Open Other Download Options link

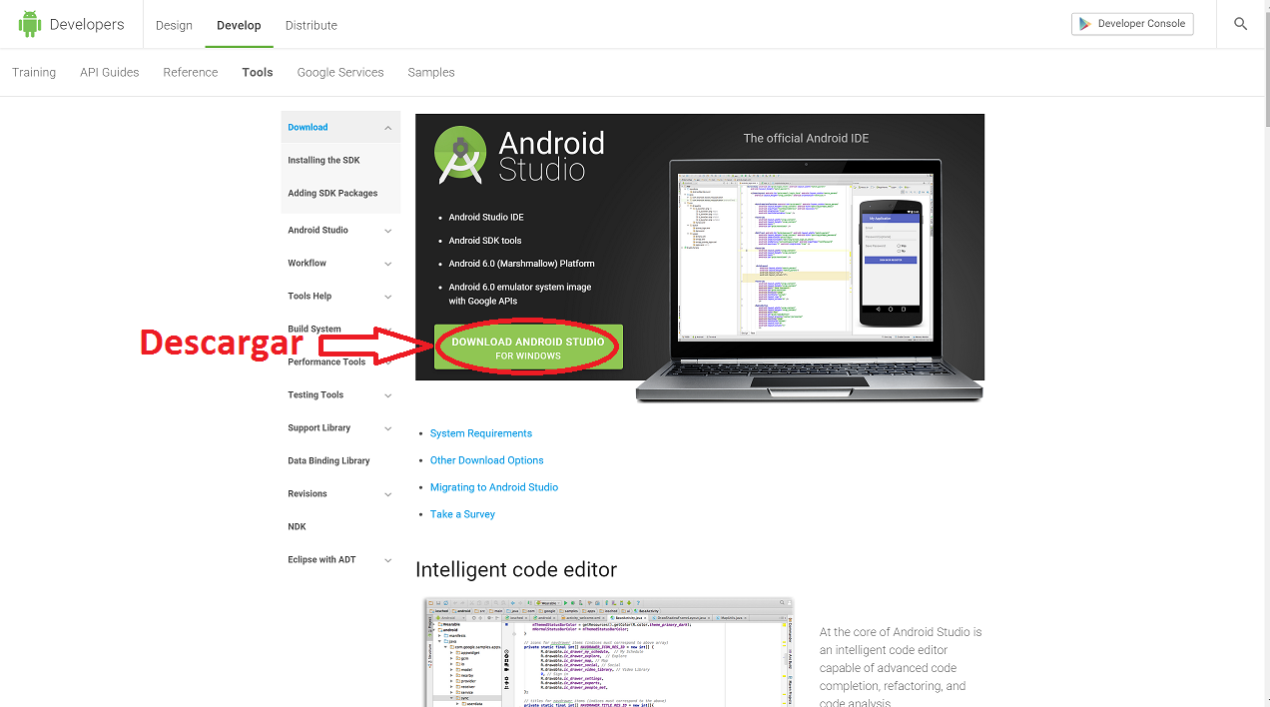click(x=487, y=460)
